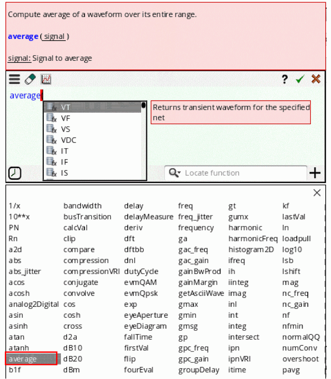Choose the pavg function

pos(291,370)
